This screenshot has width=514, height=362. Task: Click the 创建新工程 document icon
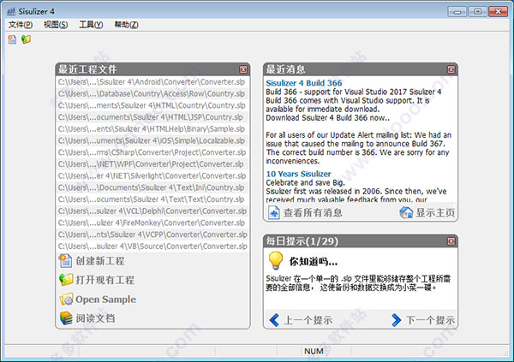click(x=66, y=261)
